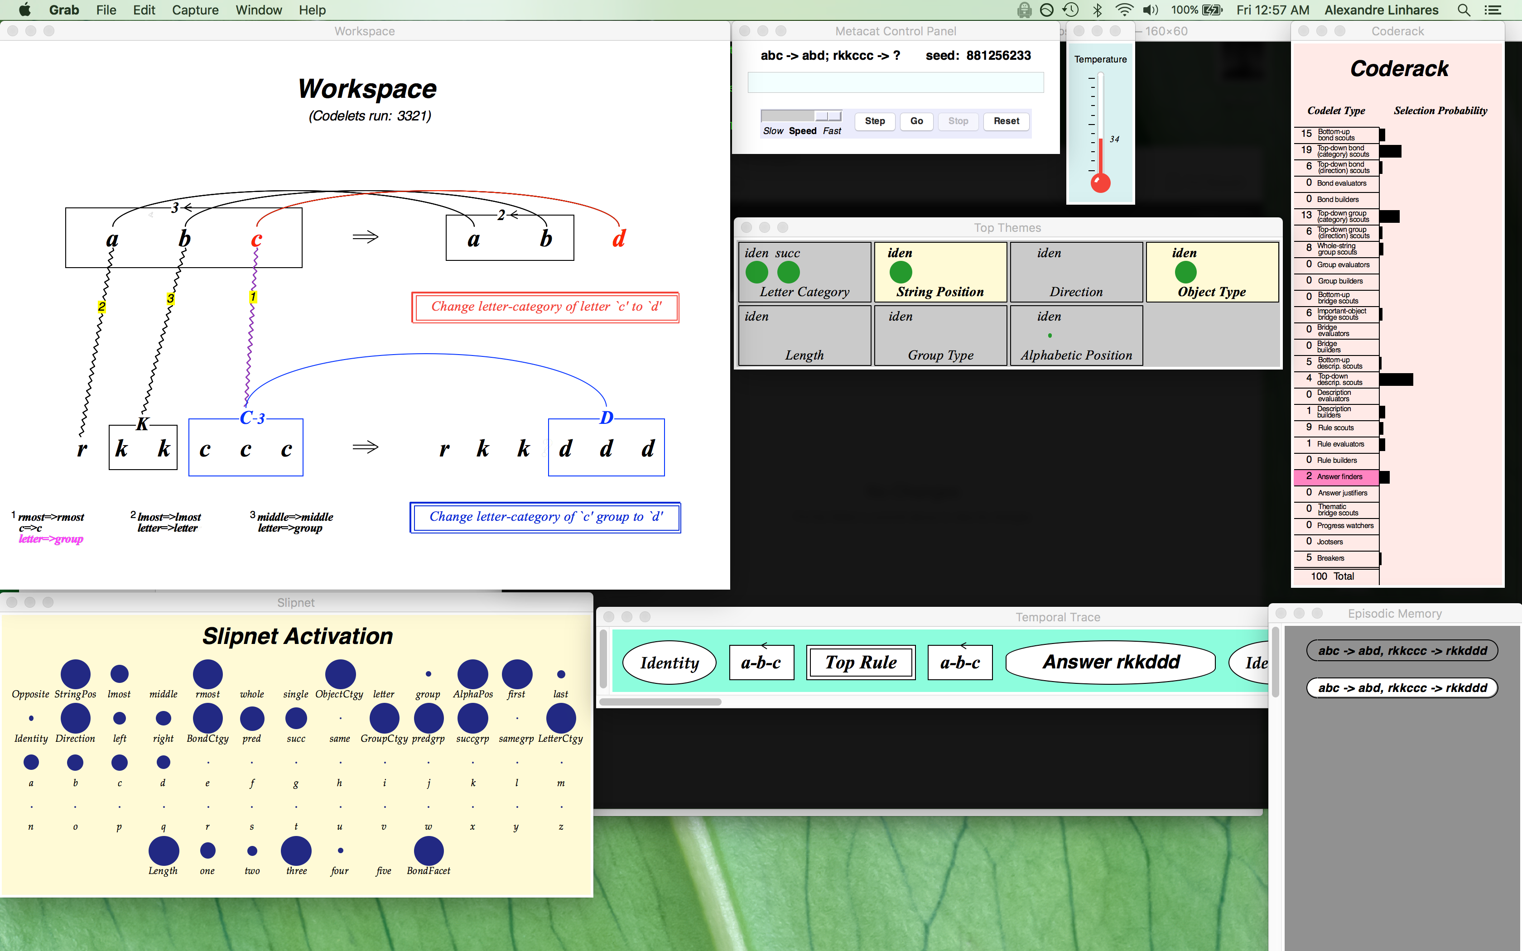Click the Metacat problem input field
This screenshot has height=951, width=1522.
896,82
